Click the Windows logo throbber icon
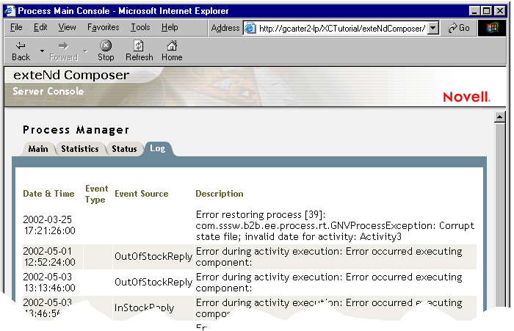 tap(492, 28)
